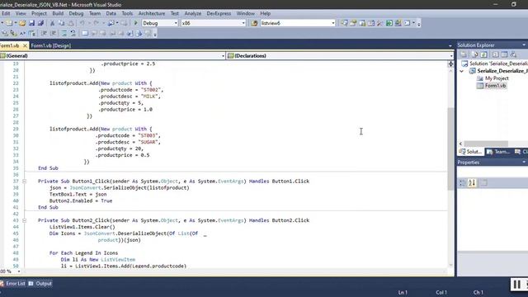Open the Tools menu

(x=127, y=13)
